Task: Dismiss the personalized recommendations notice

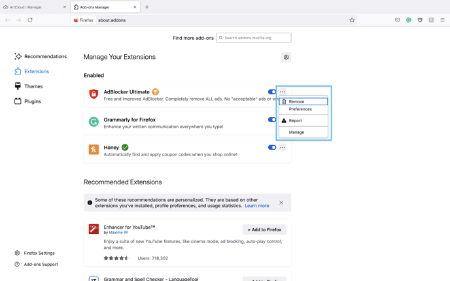Action: coord(281,203)
